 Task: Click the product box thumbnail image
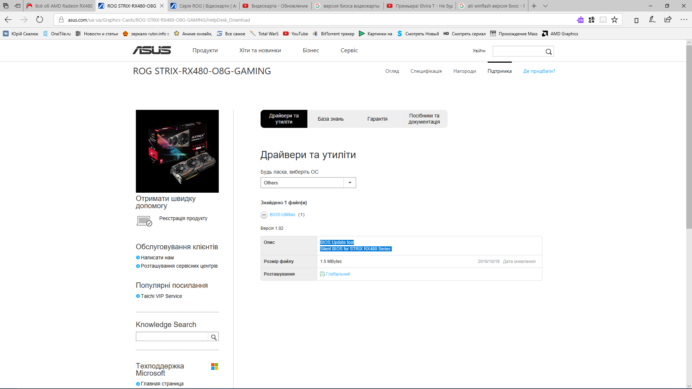pyautogui.click(x=177, y=151)
